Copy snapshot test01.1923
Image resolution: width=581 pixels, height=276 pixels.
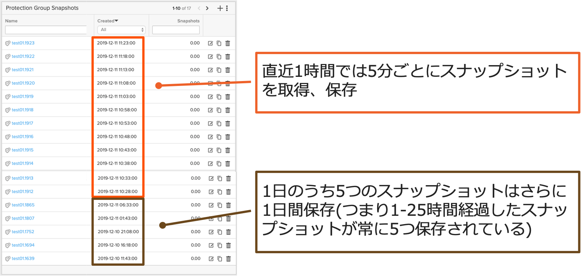(219, 43)
